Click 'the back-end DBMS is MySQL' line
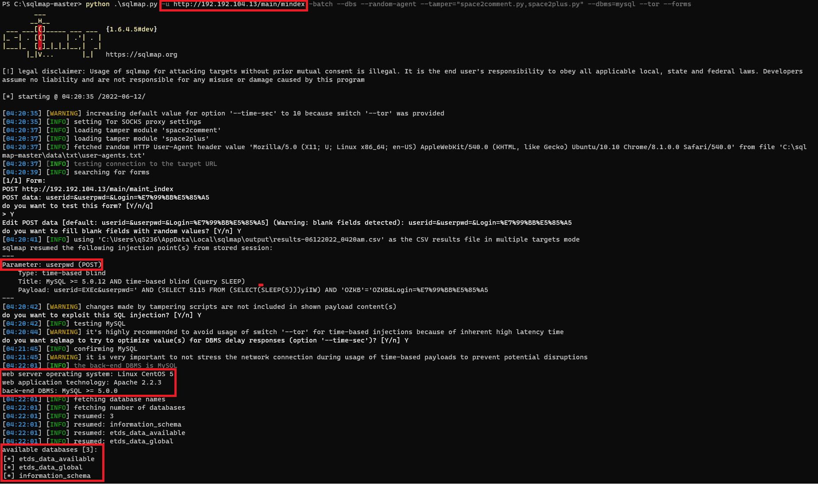 pyautogui.click(x=89, y=366)
